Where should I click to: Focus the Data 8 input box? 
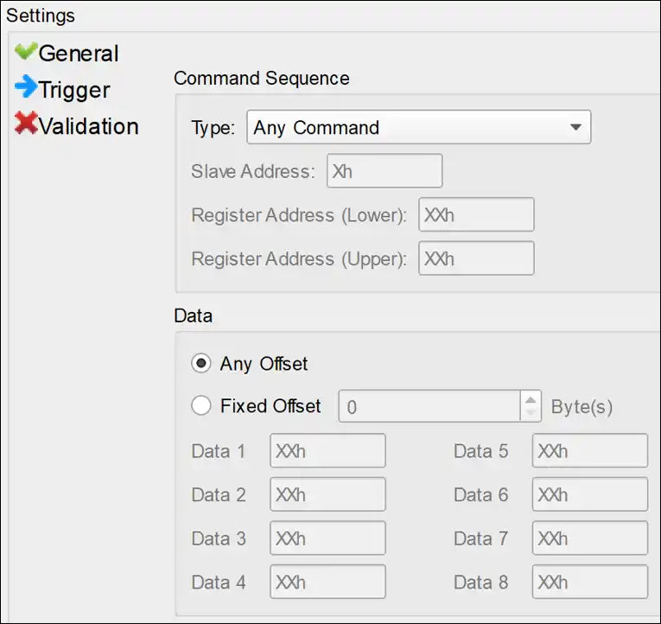point(589,583)
